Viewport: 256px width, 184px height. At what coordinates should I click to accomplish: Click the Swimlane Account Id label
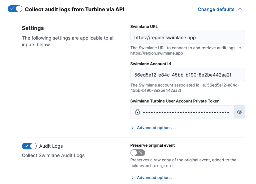click(x=151, y=64)
